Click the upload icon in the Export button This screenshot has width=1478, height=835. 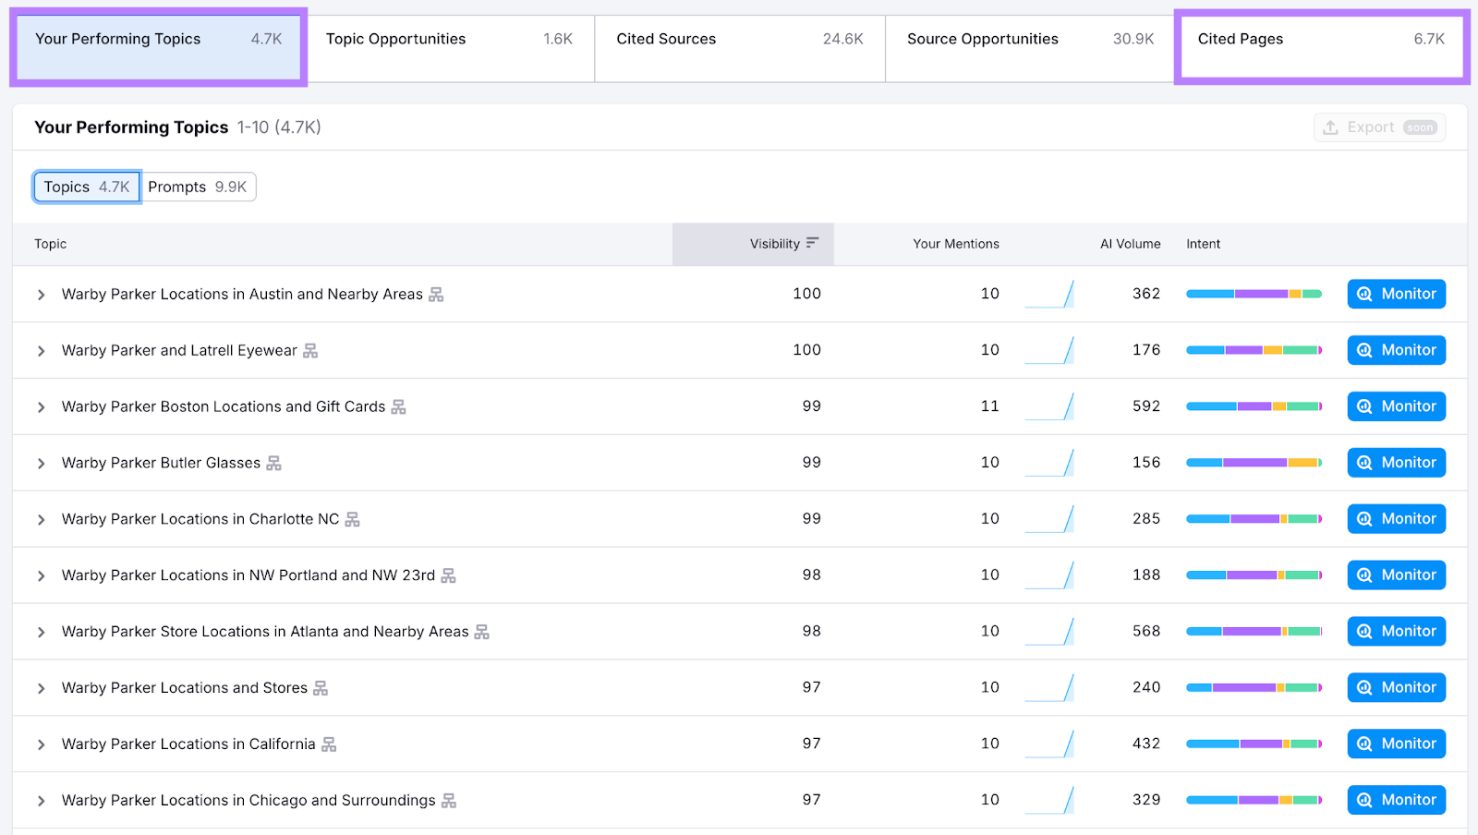click(x=1331, y=127)
